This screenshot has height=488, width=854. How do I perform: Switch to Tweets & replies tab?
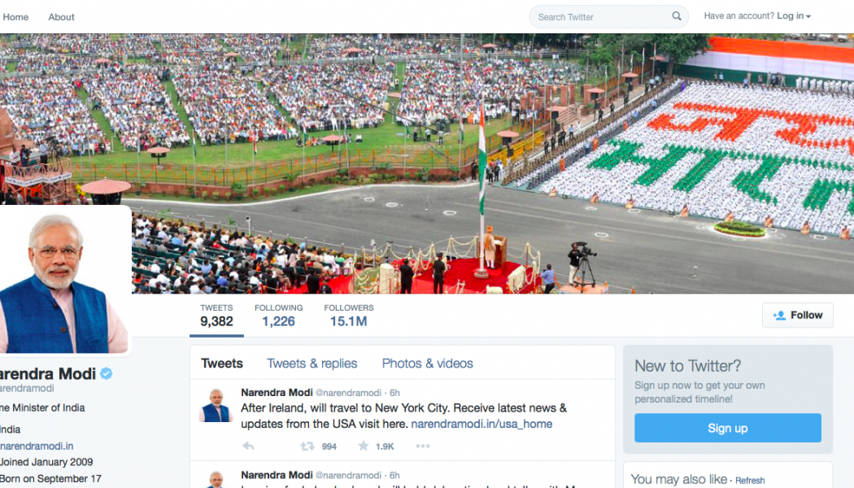pos(312,364)
